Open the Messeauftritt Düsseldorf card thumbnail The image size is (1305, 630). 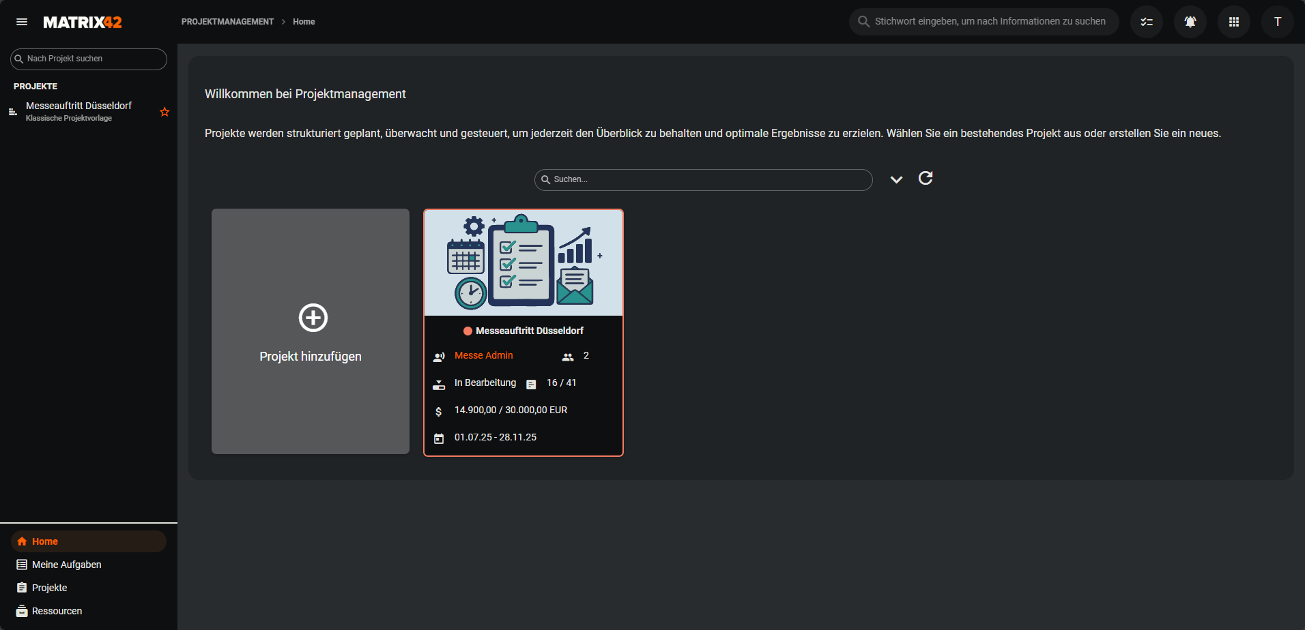(x=523, y=262)
